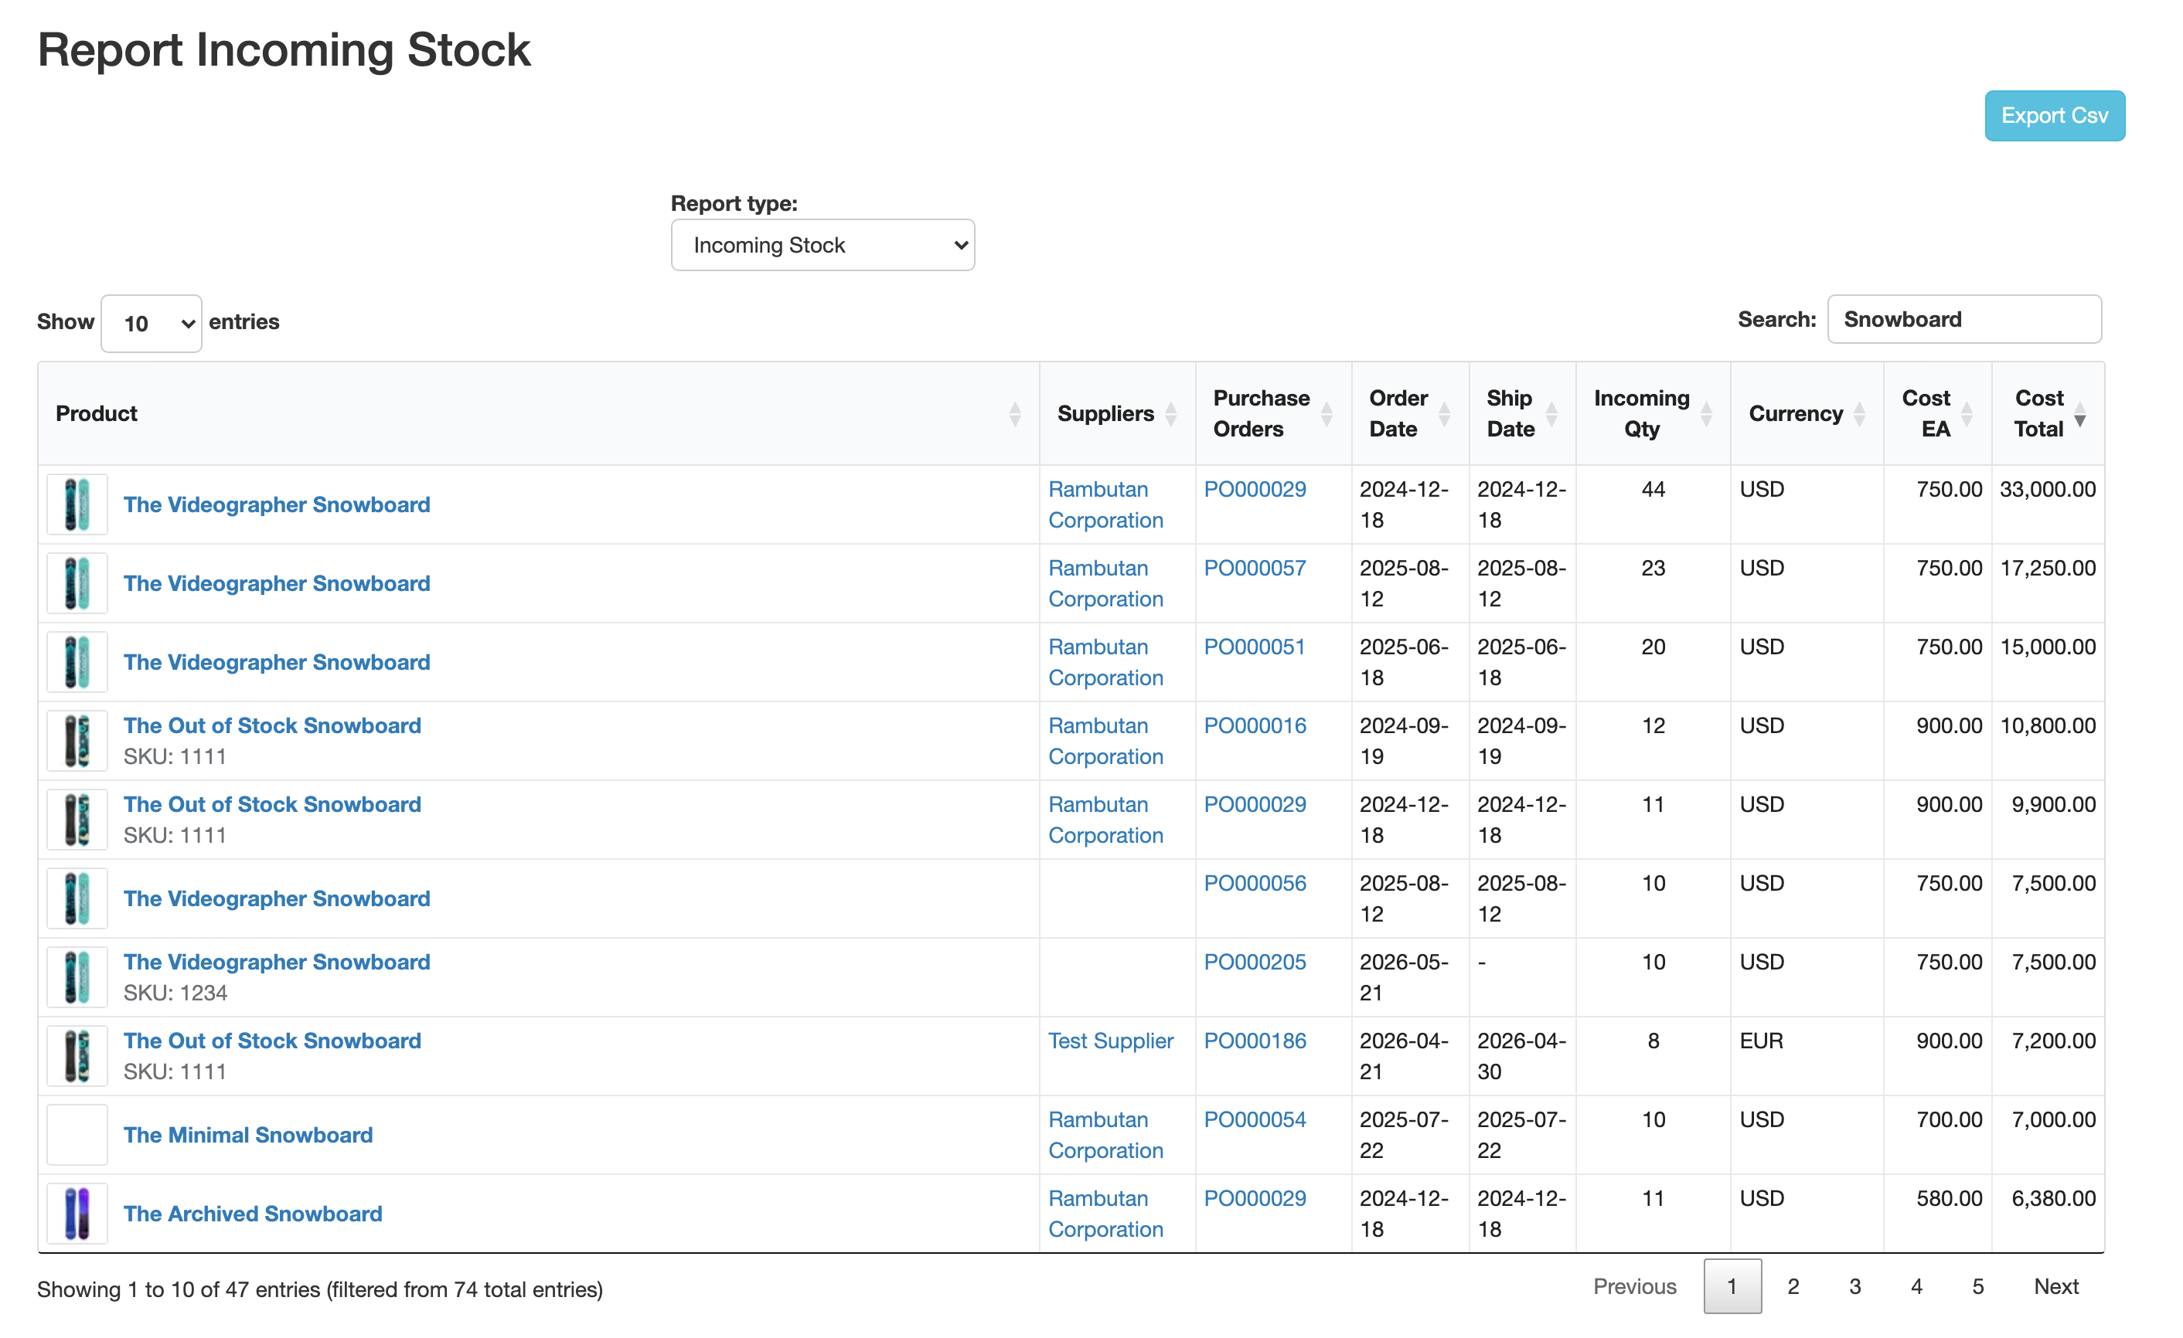Screen dimensions: 2183x1338
Task: Go to page 3 of results
Action: (1854, 1287)
